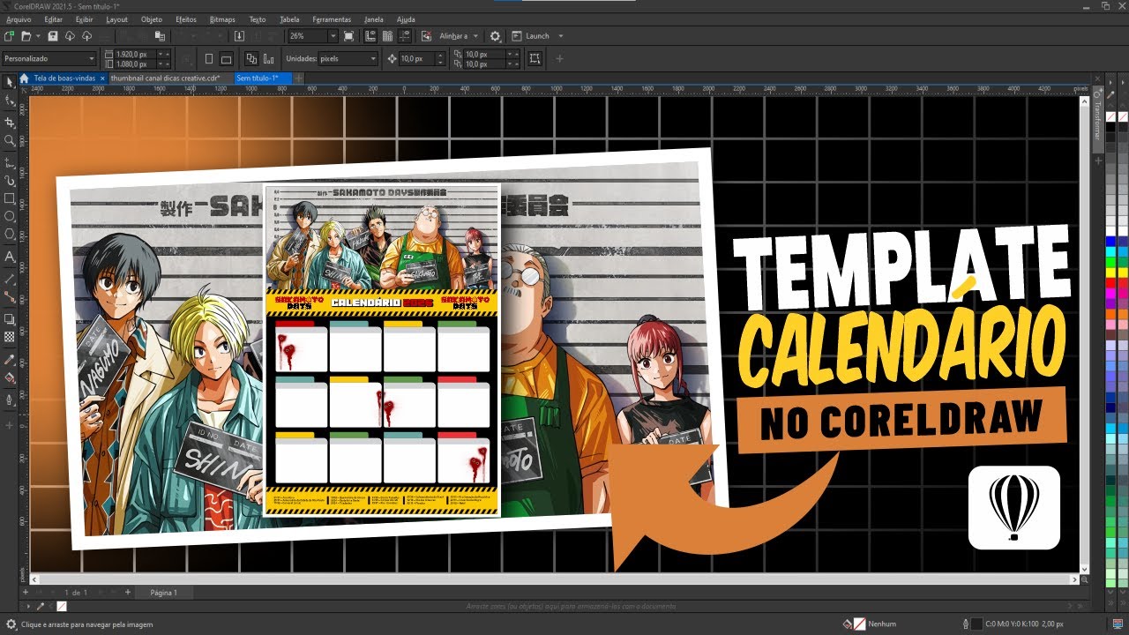The image size is (1129, 635).
Task: Toggle rulers display
Action: (371, 36)
